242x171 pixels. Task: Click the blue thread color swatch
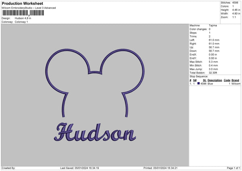(x=198, y=83)
